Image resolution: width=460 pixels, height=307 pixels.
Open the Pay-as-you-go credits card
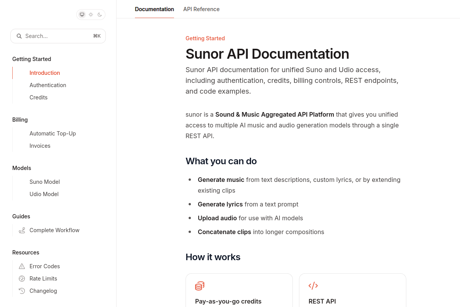tap(239, 290)
